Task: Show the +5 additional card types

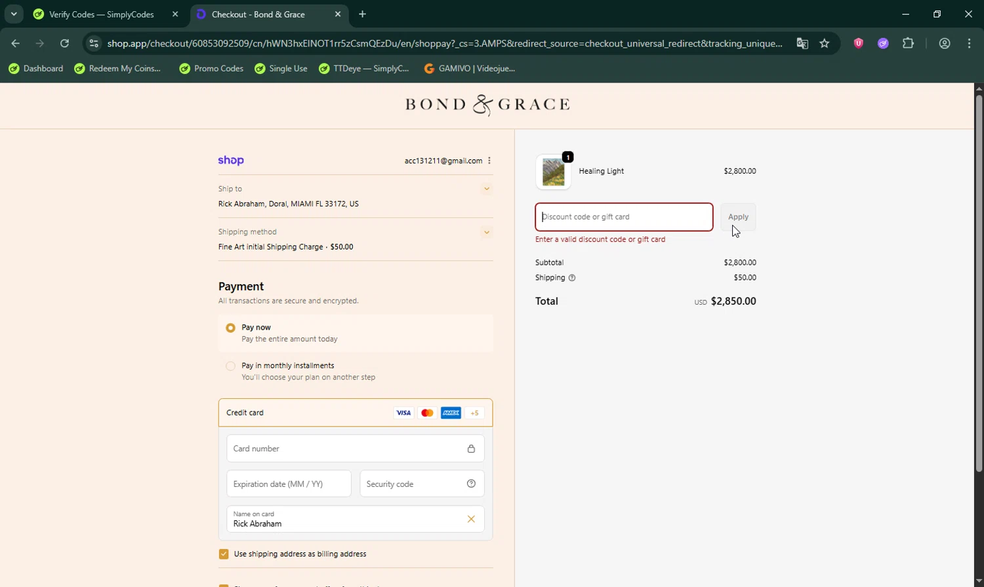Action: 474,413
